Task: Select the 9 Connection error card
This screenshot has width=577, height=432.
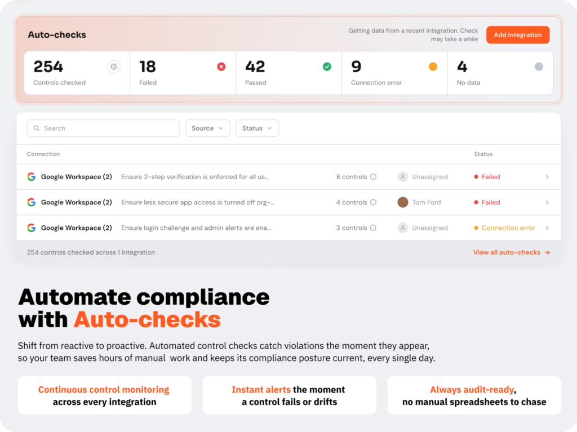Action: (x=394, y=73)
